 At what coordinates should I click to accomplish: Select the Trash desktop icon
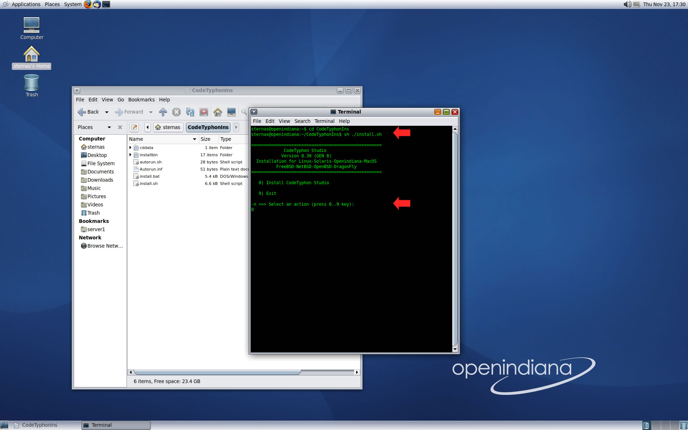[32, 86]
